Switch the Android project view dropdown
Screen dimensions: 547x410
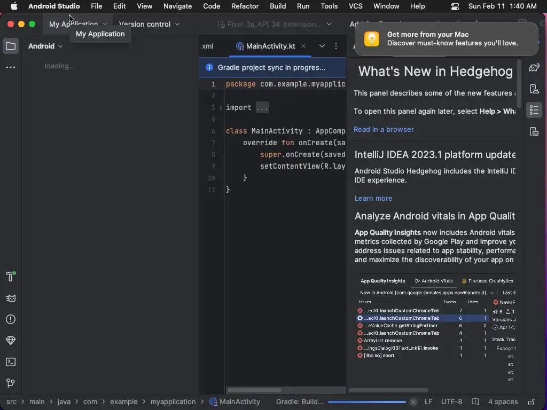(x=45, y=46)
